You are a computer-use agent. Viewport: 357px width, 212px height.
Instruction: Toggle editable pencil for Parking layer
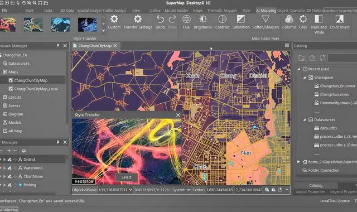[x=9, y=185]
